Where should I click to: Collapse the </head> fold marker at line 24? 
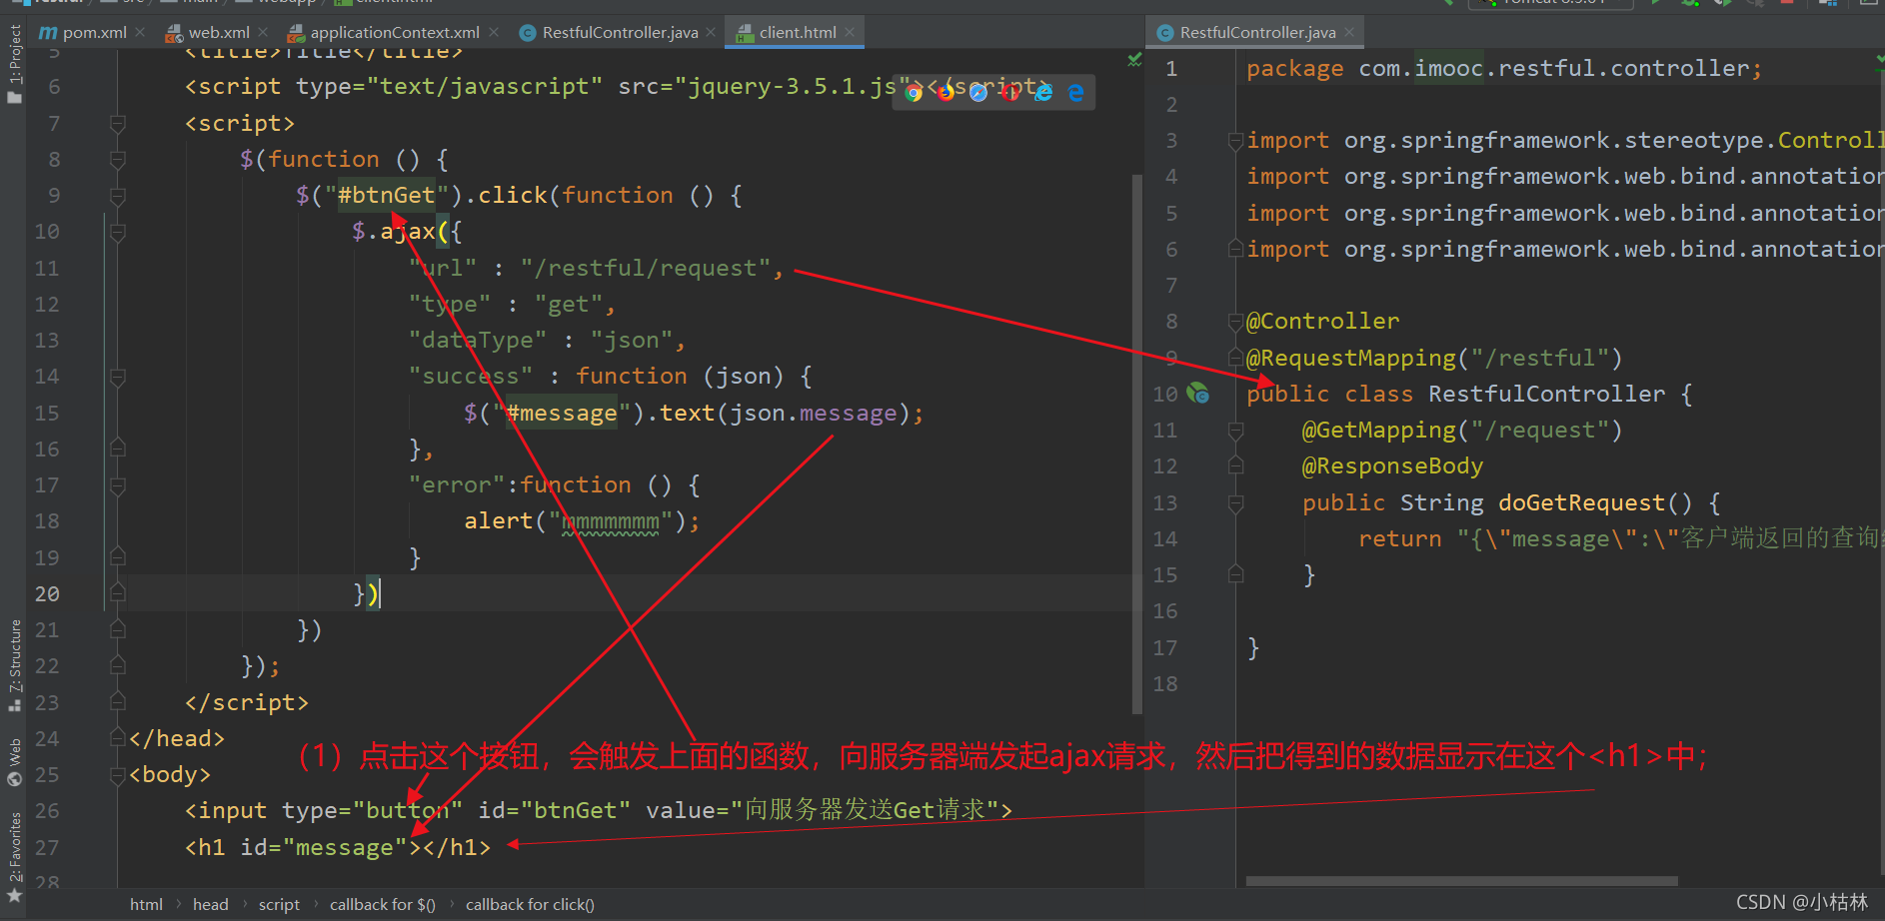pyautogui.click(x=118, y=738)
